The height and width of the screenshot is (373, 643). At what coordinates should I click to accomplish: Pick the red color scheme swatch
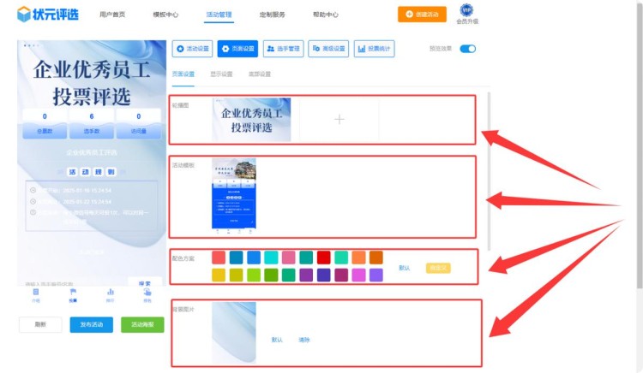[323, 258]
